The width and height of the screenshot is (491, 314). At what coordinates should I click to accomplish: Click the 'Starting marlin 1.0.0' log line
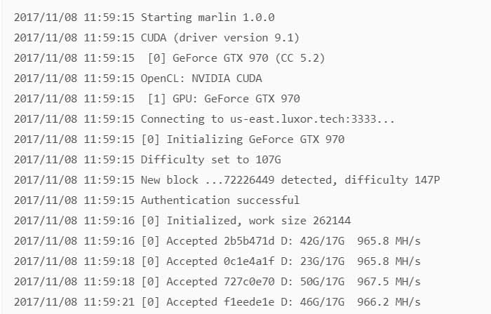point(144,18)
